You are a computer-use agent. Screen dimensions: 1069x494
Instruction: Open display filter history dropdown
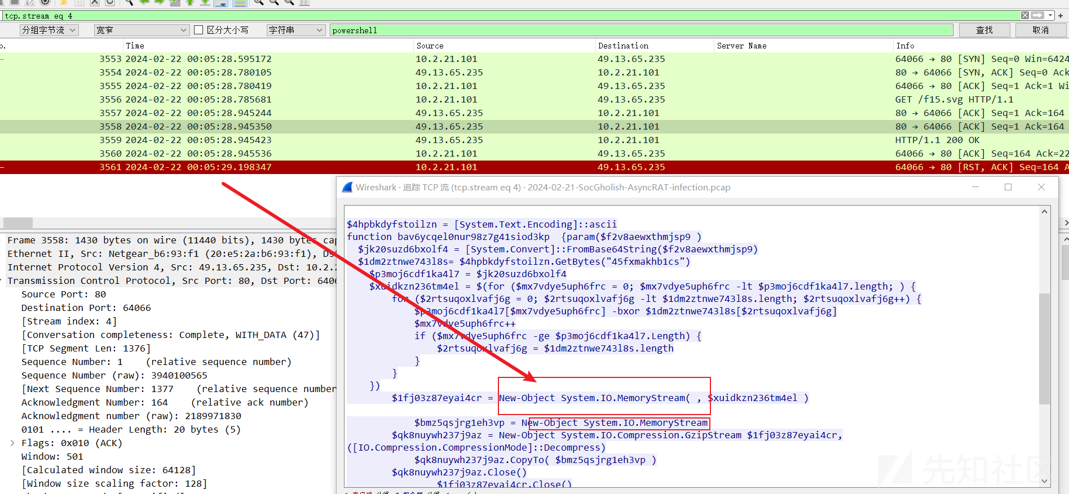point(1050,16)
